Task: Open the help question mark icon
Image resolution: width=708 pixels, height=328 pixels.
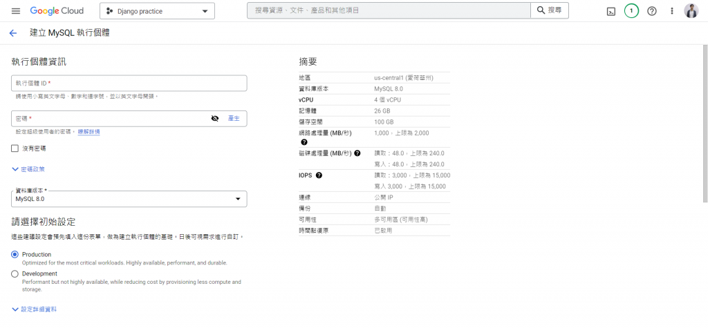Action: [651, 11]
